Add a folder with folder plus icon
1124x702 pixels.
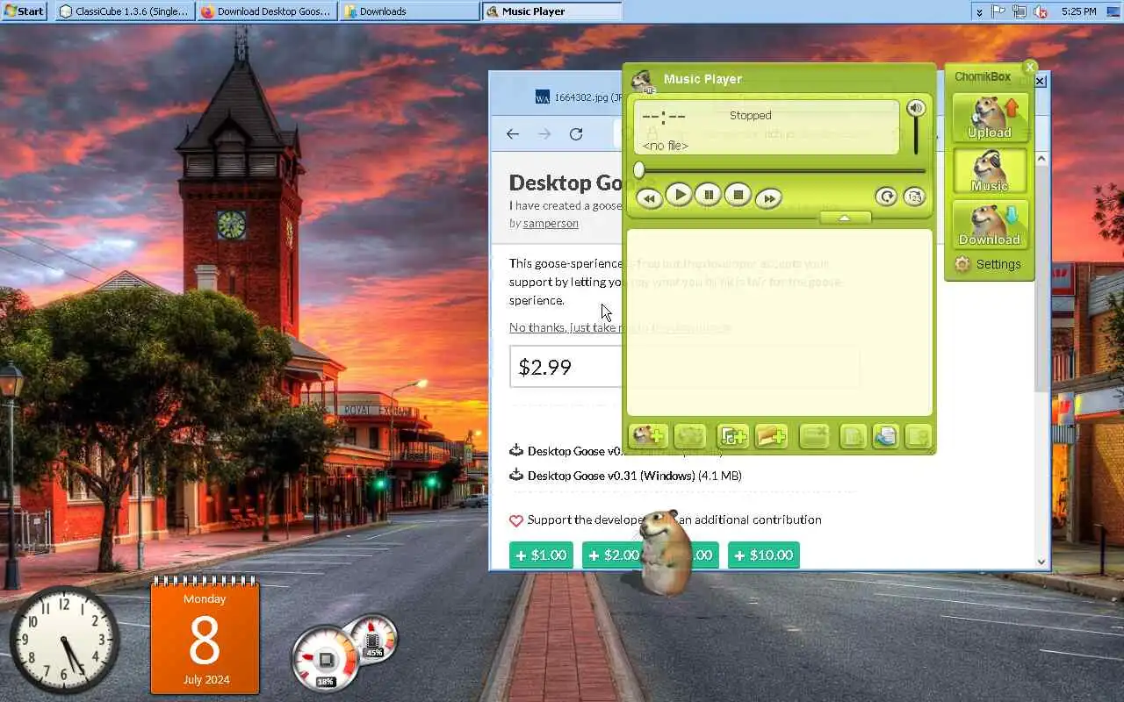[x=771, y=436]
